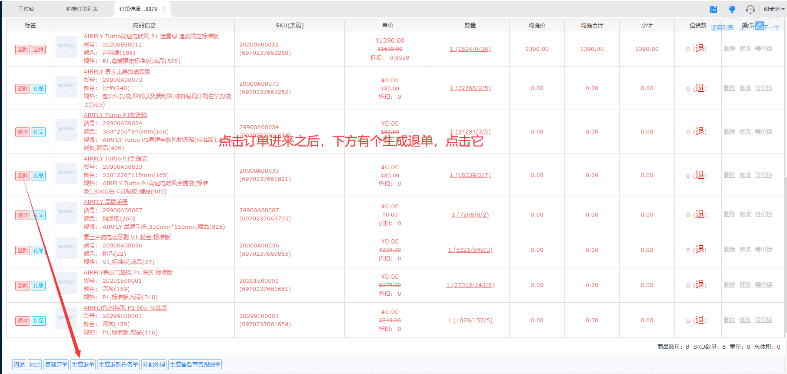Open the AIRFLY吹风挂架 P1 深灰 product link

coord(125,308)
